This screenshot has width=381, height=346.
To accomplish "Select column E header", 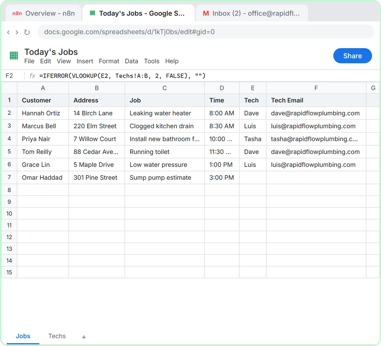I will [253, 88].
